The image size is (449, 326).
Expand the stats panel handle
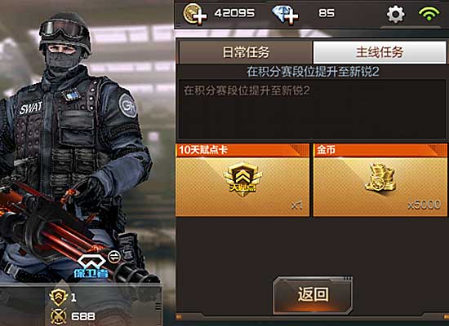pos(158,306)
